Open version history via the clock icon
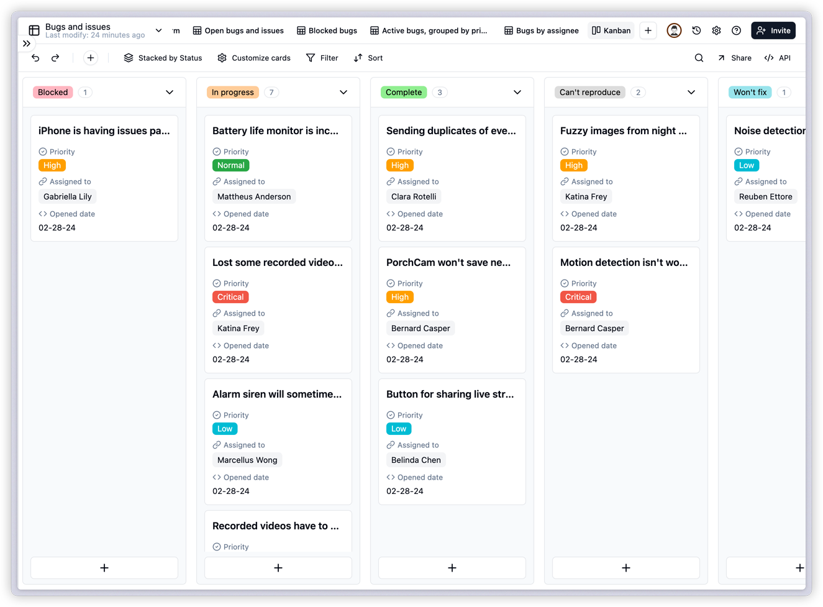Screen dimensions: 823x607 [x=696, y=30]
